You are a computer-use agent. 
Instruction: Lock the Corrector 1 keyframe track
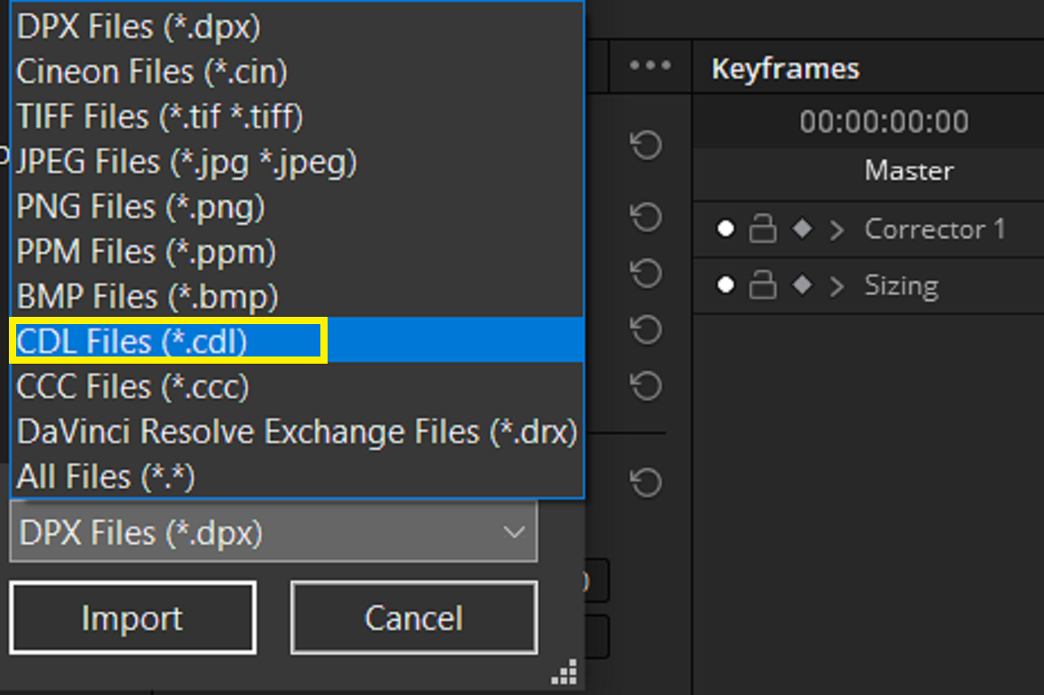point(762,229)
